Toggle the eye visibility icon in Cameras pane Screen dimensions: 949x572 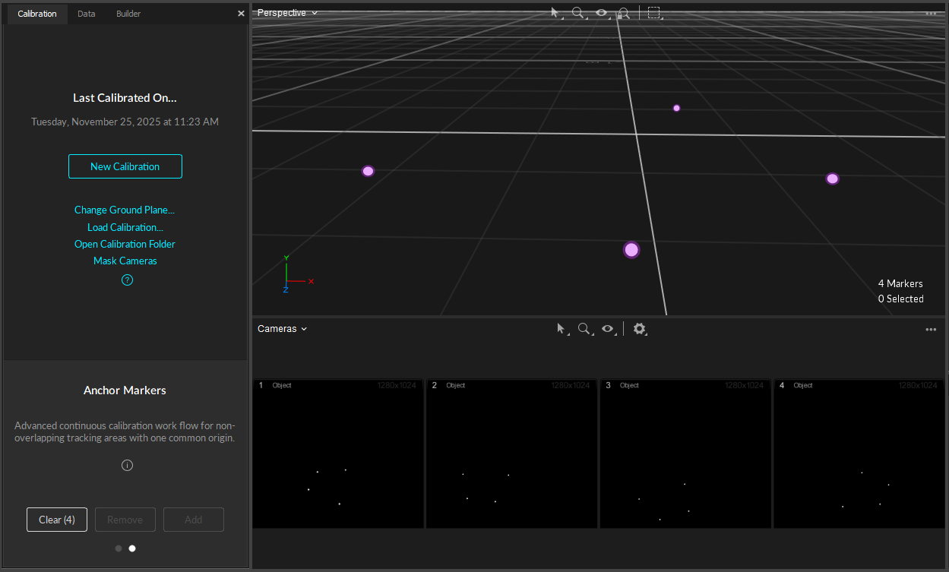[x=607, y=329]
